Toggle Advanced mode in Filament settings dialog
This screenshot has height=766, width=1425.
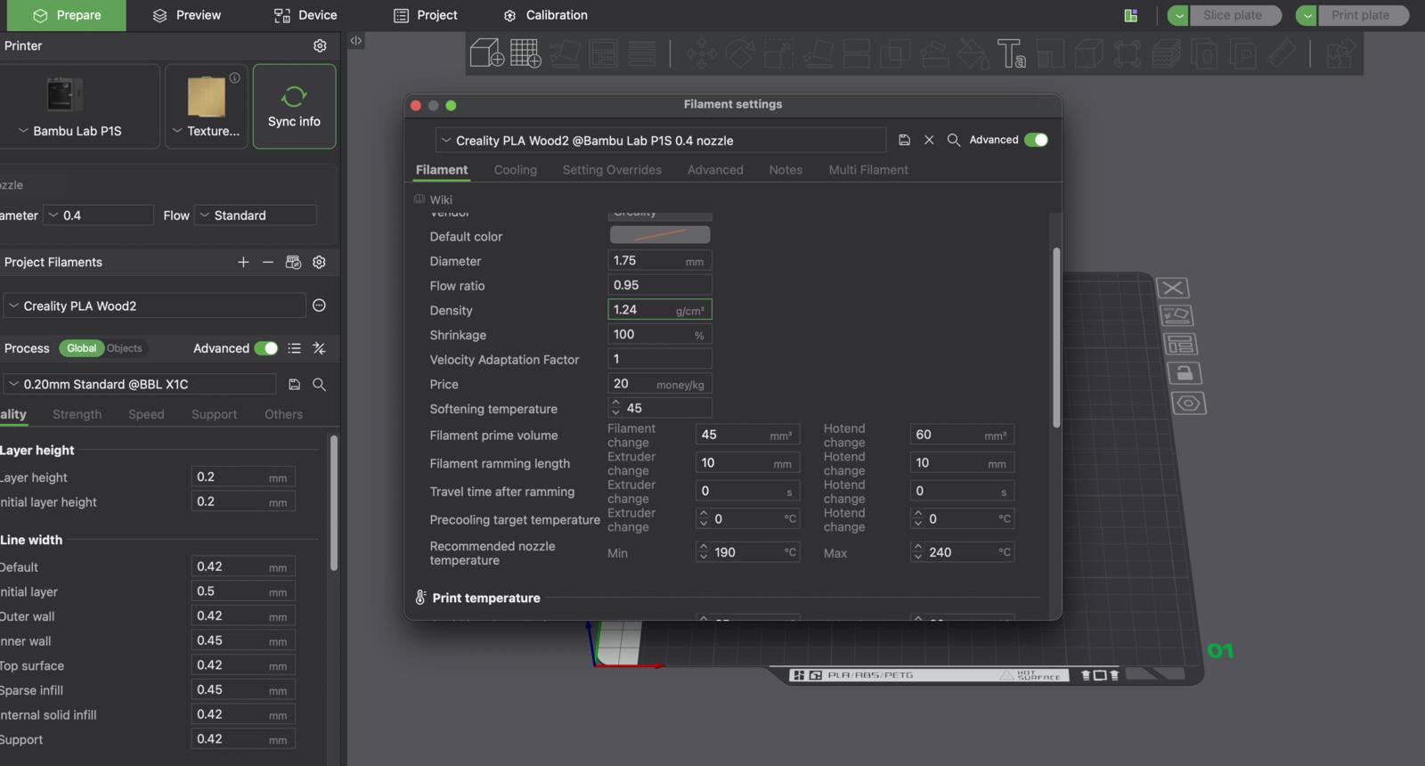point(1036,140)
